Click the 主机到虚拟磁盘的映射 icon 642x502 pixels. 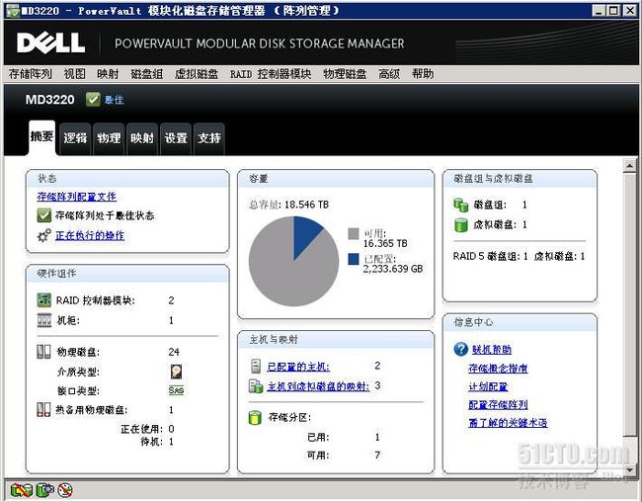pos(256,385)
